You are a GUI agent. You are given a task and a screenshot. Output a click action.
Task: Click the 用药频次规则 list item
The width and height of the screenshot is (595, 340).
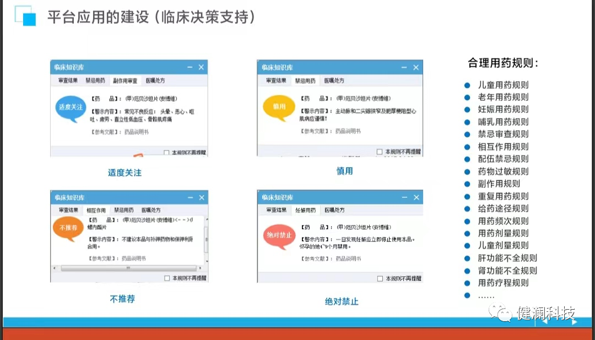click(503, 221)
